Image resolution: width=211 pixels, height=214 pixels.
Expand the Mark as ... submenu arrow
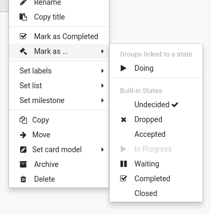coord(103,51)
